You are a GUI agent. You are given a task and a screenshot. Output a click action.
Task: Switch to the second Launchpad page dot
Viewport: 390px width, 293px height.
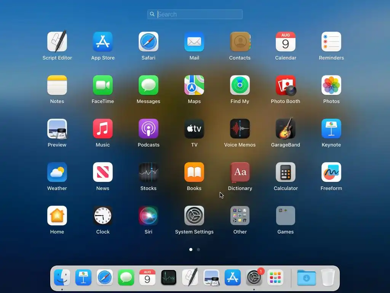click(x=198, y=250)
